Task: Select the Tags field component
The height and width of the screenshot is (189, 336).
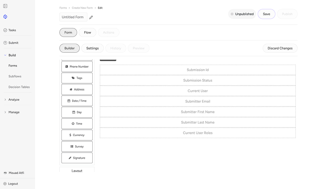Action: coord(77,78)
